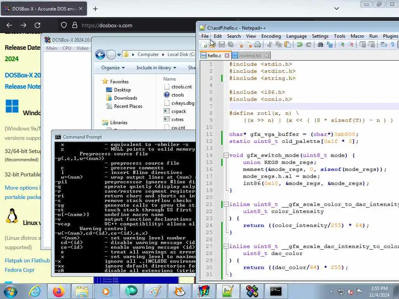
Task: Close the hello.c tab with its X
Action: click(227, 55)
